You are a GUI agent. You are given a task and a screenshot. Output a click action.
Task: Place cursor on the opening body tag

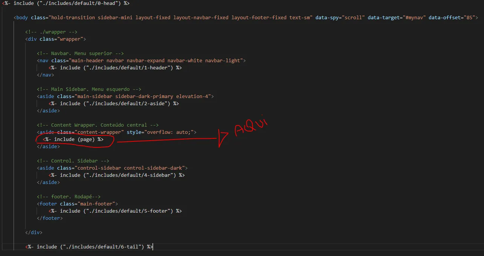coord(23,18)
